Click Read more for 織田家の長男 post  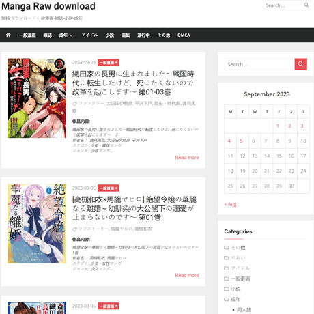tap(187, 158)
